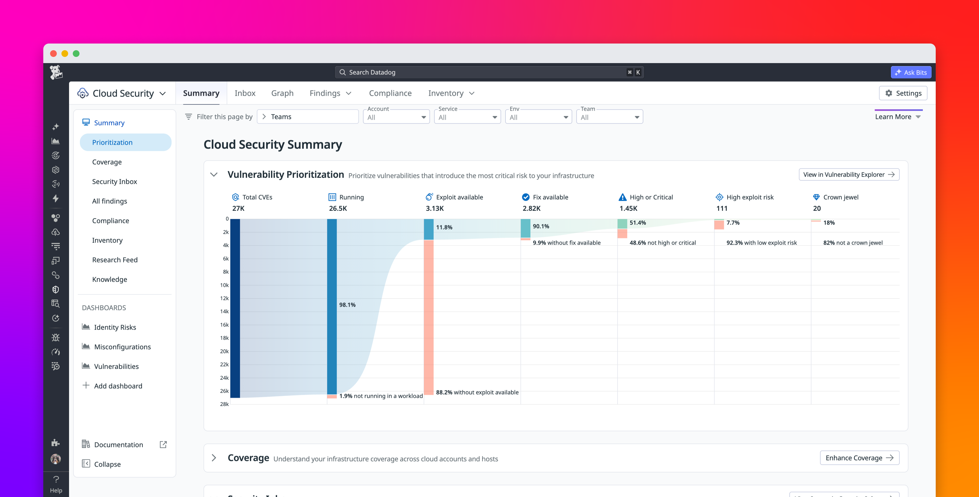Click the blue Running 98.1% bar
This screenshot has width=979, height=497.
[x=332, y=307]
